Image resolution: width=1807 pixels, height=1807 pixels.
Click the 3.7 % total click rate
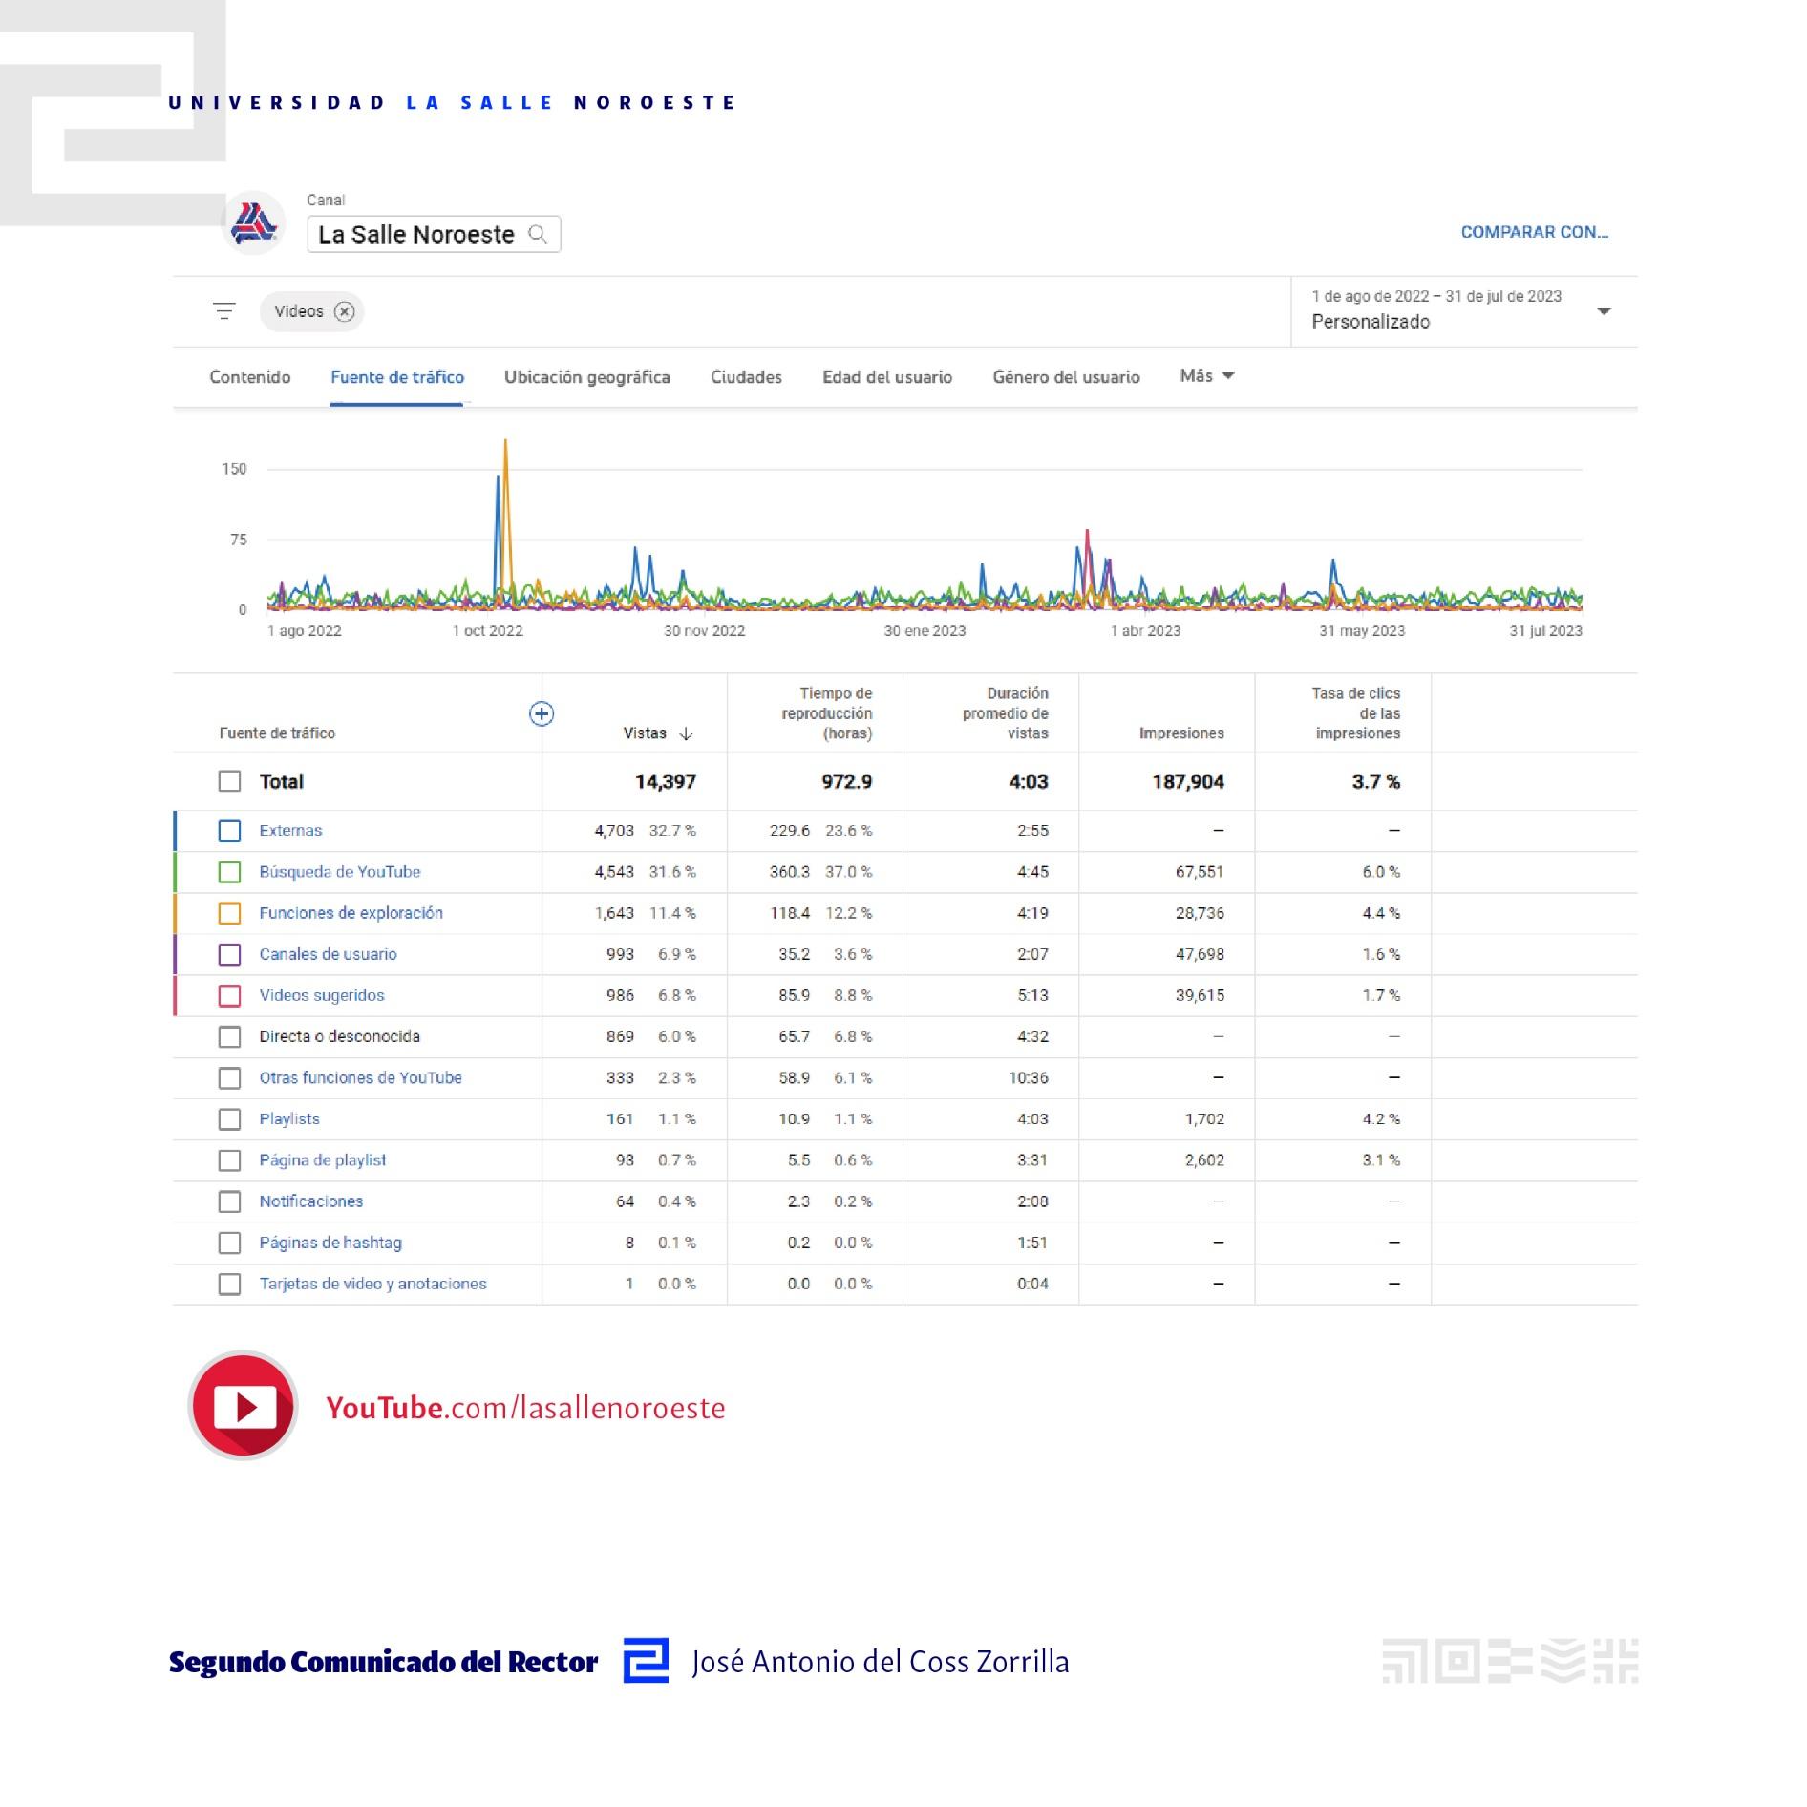[1376, 781]
